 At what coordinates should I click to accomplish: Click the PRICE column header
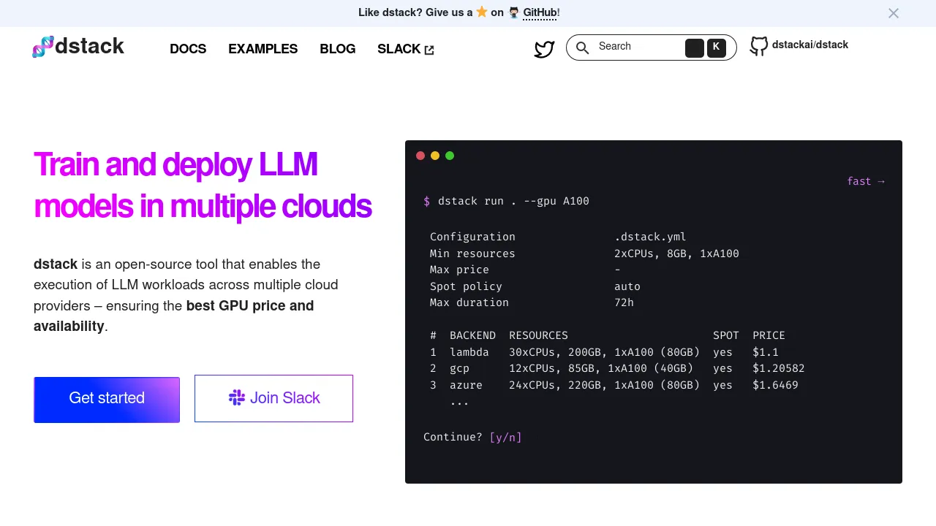[769, 335]
